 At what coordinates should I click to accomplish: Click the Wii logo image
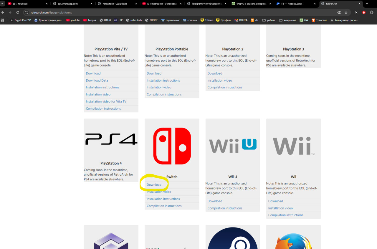pyautogui.click(x=293, y=146)
